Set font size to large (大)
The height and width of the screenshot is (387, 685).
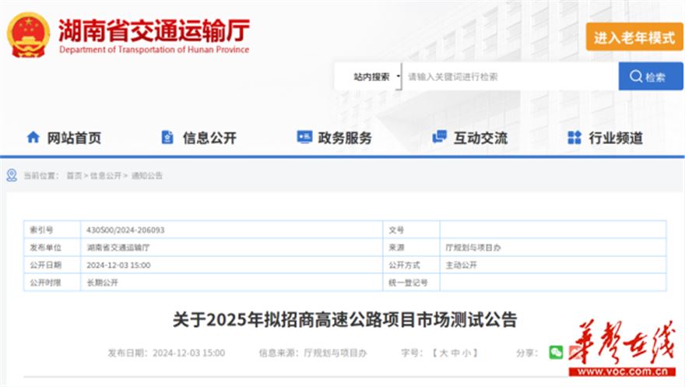[x=443, y=353]
